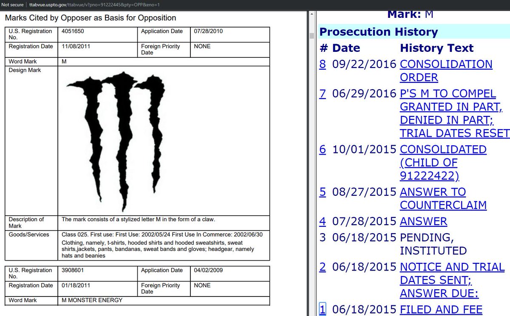Click the History Text column header
The height and width of the screenshot is (316, 510).
[437, 48]
